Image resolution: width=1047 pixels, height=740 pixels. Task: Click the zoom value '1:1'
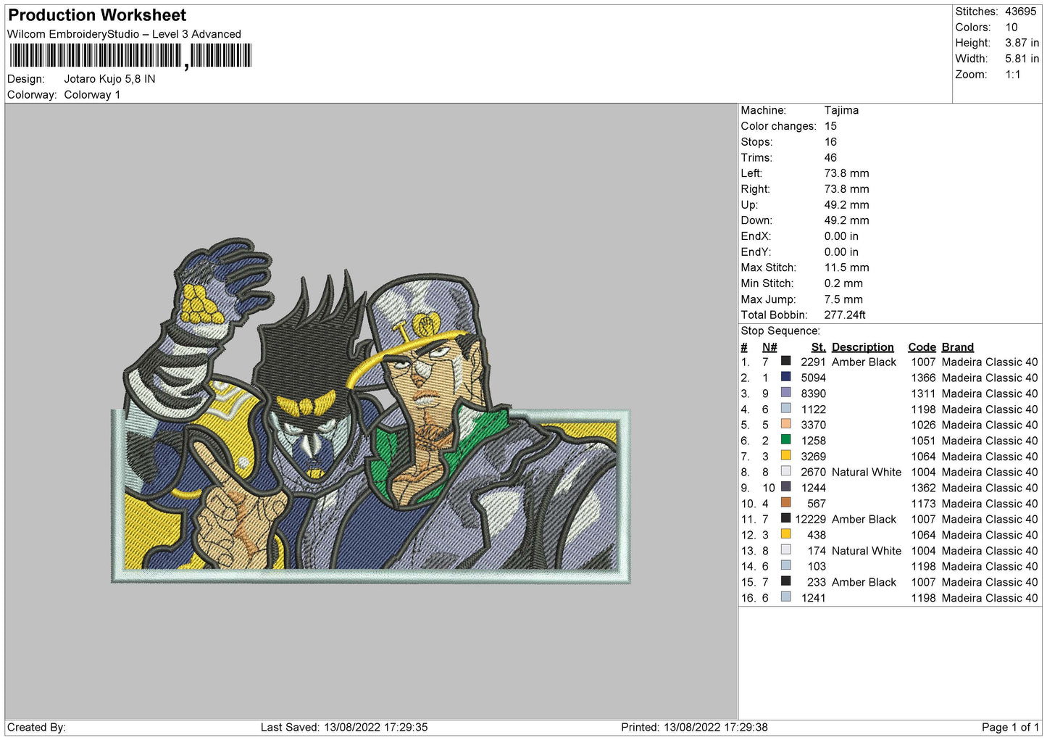pos(1012,75)
